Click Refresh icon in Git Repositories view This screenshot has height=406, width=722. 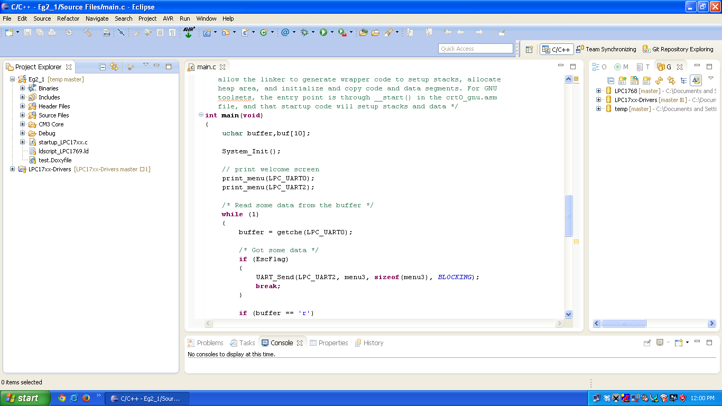pyautogui.click(x=659, y=80)
